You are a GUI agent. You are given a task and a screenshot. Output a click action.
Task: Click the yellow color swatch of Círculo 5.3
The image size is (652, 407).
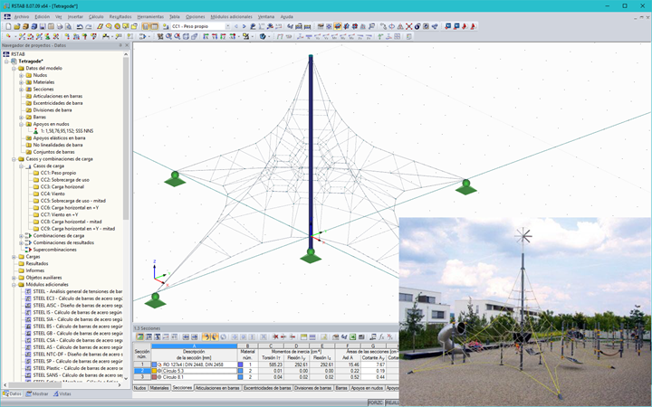pyautogui.click(x=154, y=371)
